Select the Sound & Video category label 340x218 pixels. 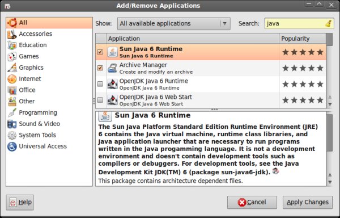(39, 124)
